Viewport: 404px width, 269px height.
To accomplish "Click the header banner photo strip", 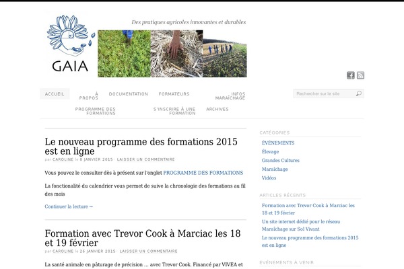I will (x=172, y=53).
